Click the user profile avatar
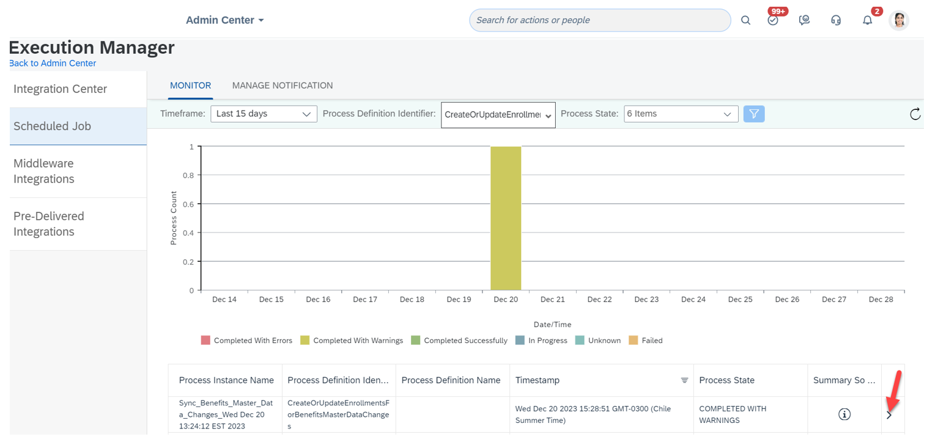 898,20
